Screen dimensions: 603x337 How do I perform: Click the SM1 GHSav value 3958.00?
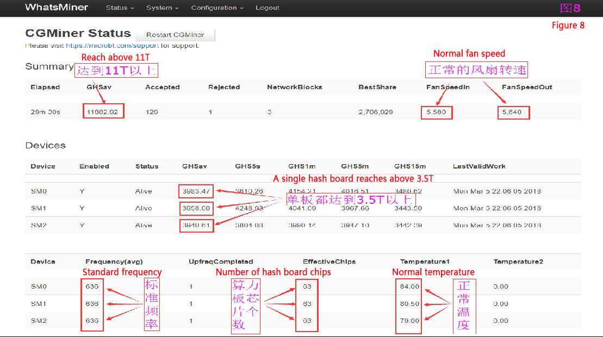[x=196, y=208]
